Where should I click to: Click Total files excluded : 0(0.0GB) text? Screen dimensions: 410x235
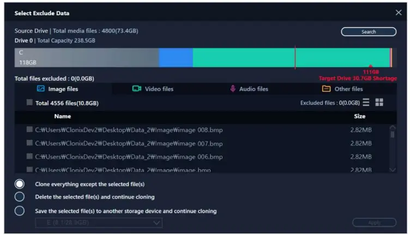[x=55, y=78]
